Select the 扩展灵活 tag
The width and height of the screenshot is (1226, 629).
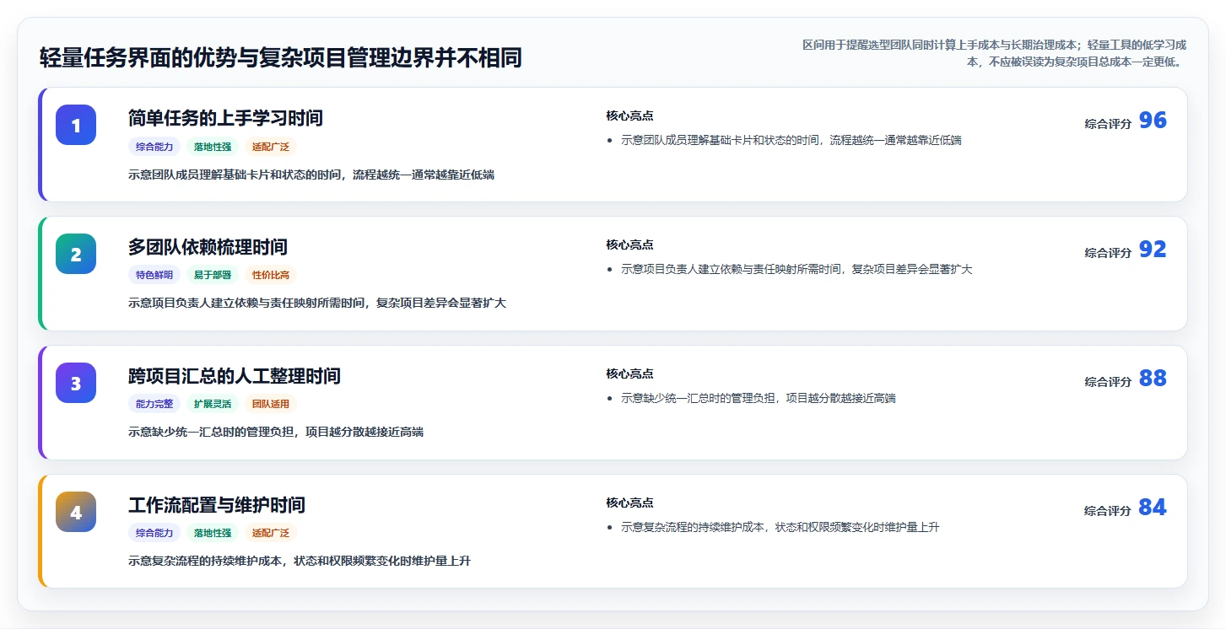[213, 404]
